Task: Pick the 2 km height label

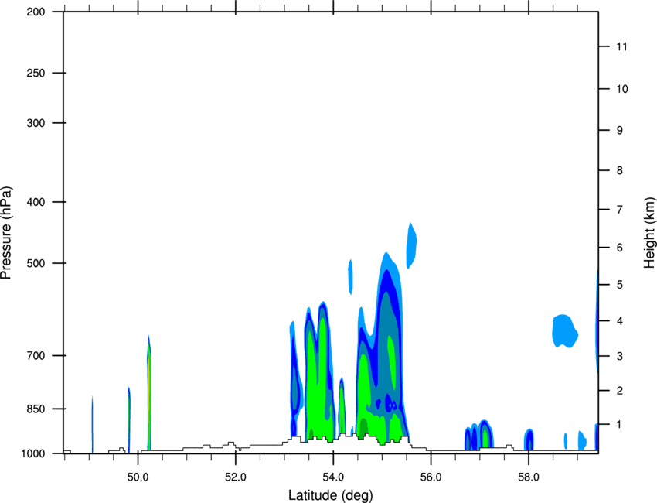Action: click(x=620, y=391)
